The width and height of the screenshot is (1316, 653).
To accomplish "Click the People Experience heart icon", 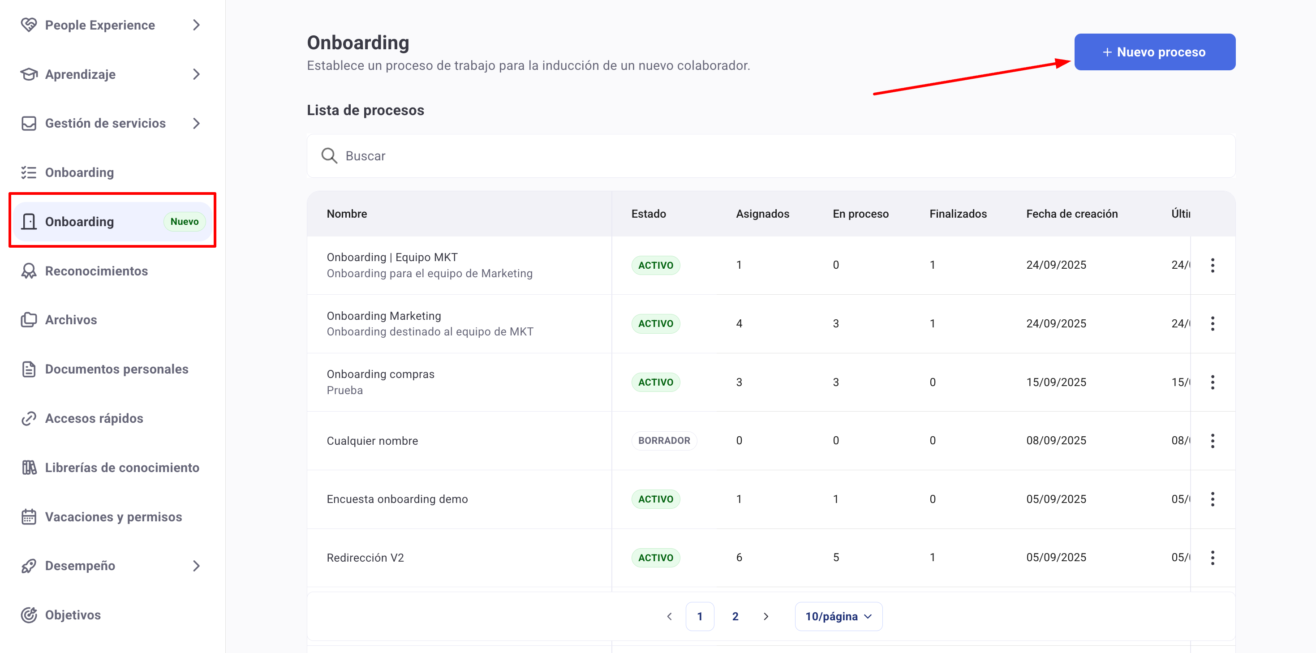I will (29, 25).
